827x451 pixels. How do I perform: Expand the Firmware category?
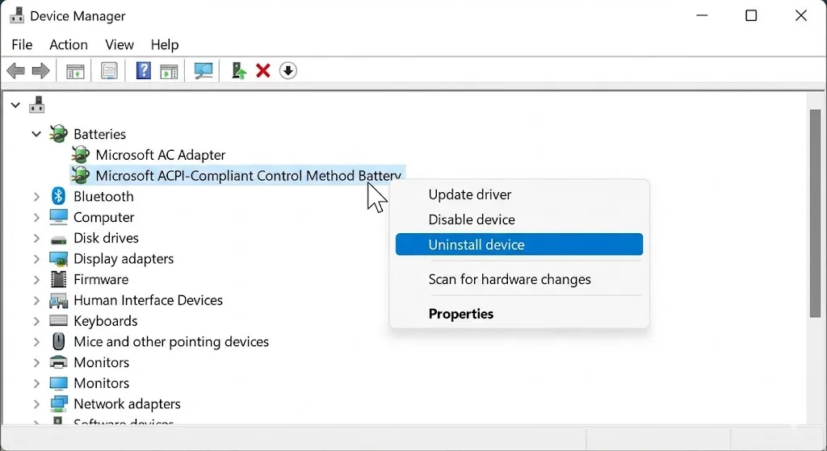click(x=36, y=279)
